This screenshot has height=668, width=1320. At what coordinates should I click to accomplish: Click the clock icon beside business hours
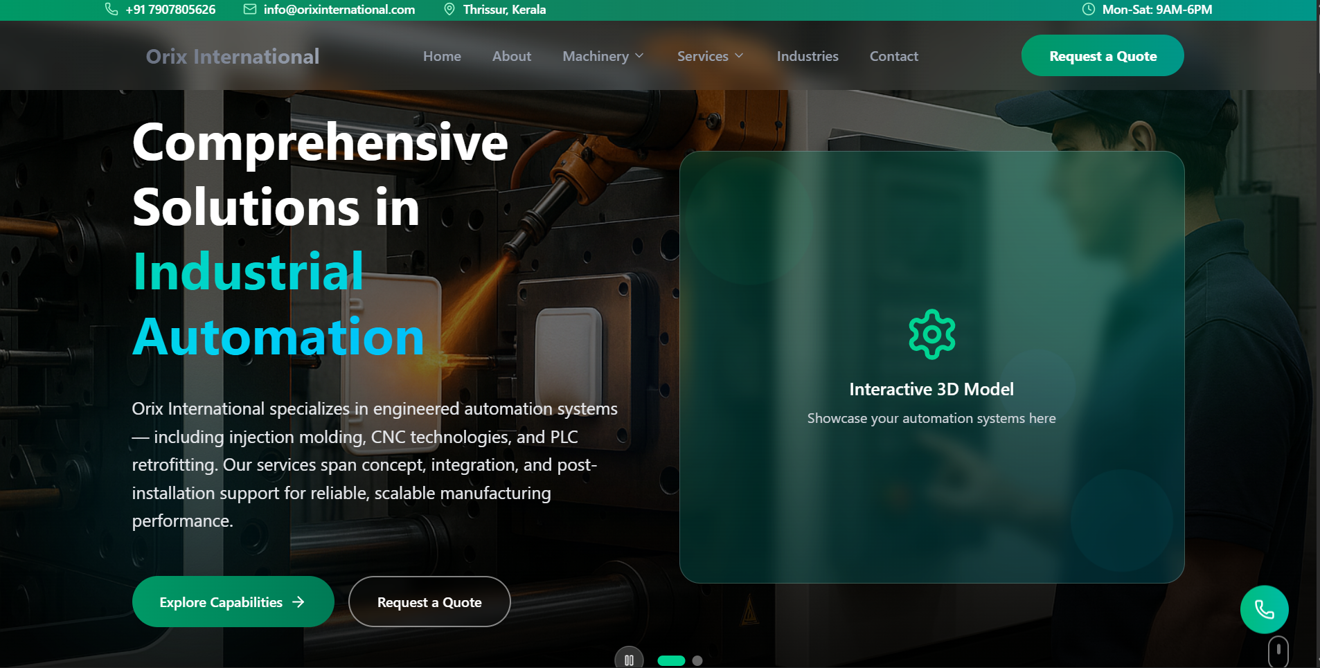pyautogui.click(x=1089, y=9)
